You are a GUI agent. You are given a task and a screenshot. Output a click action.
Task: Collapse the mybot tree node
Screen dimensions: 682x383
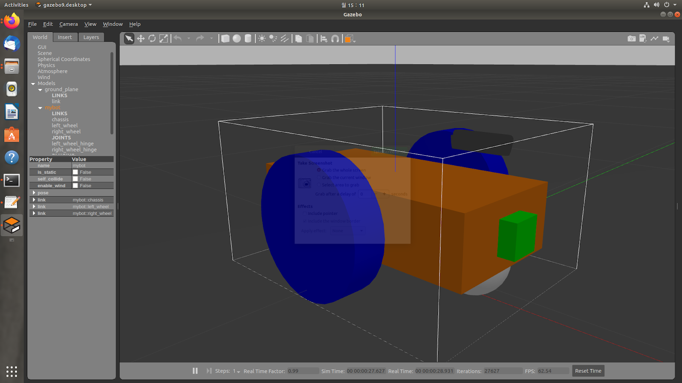40,108
